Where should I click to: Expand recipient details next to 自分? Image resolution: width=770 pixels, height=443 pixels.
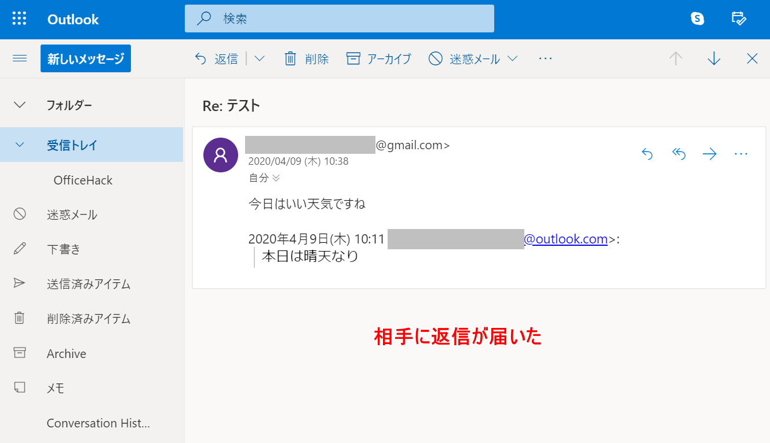(x=276, y=178)
